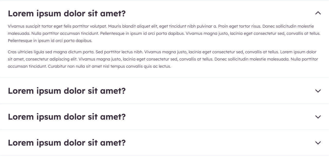The image size is (329, 157).
Task: Expand the second question via its down chevron
Action: tap(318, 91)
